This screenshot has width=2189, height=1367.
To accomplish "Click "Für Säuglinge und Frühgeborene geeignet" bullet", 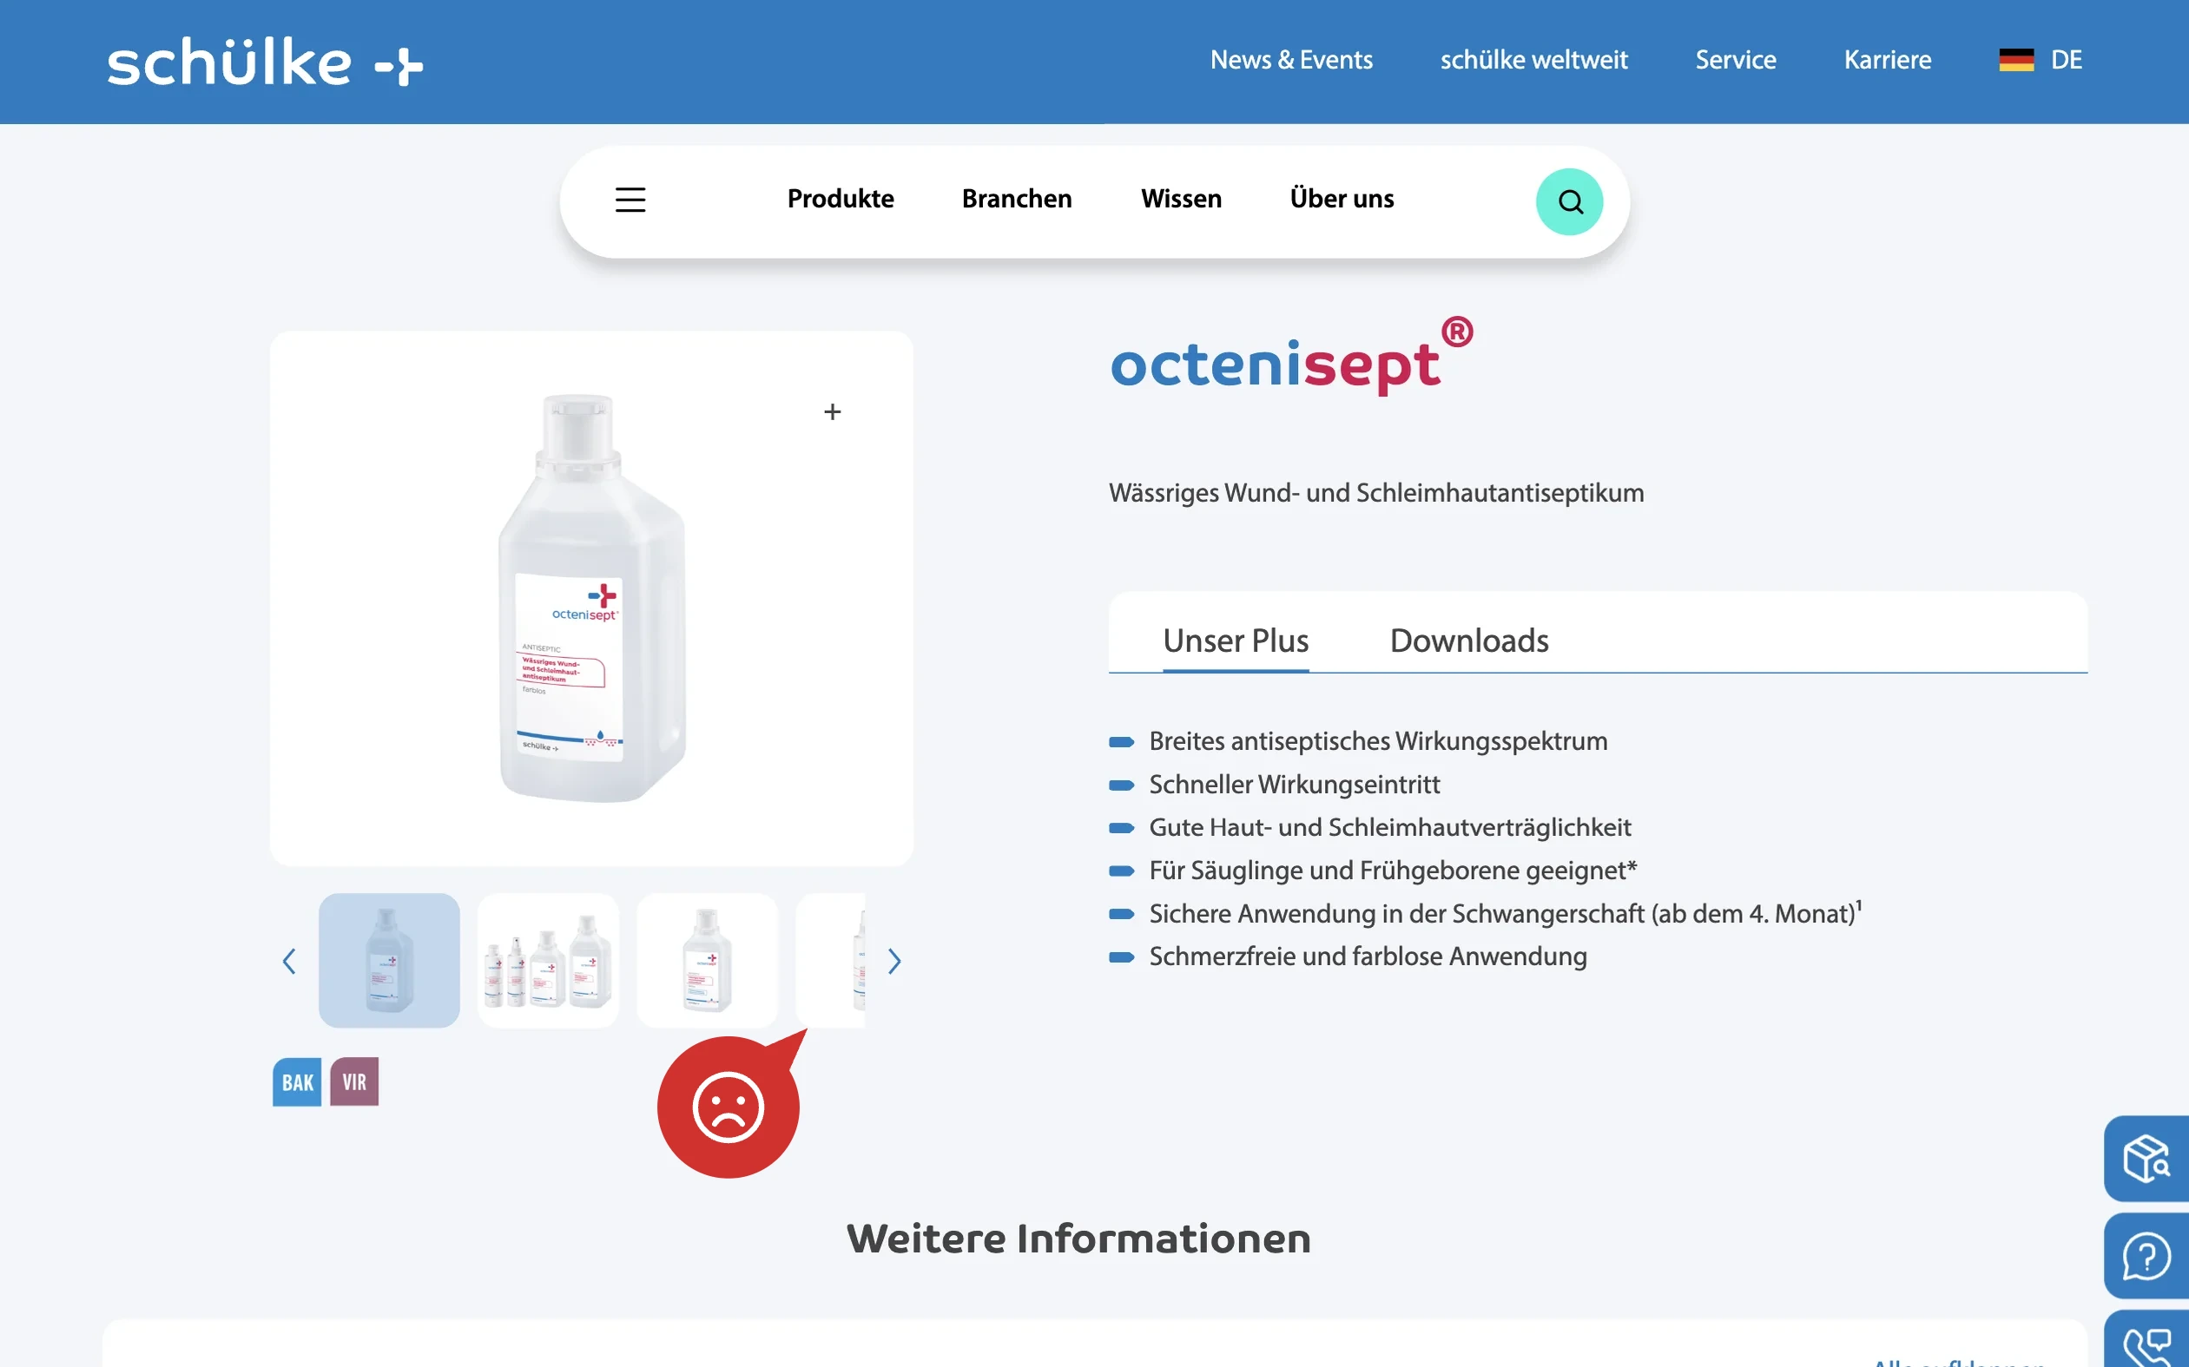I will point(1393,871).
